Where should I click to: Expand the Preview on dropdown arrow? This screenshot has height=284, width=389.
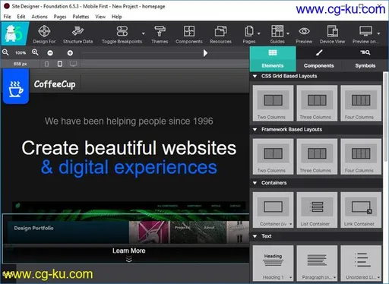click(x=378, y=33)
